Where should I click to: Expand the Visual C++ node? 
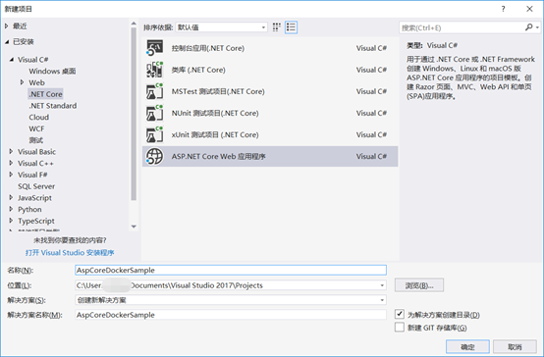click(x=11, y=163)
